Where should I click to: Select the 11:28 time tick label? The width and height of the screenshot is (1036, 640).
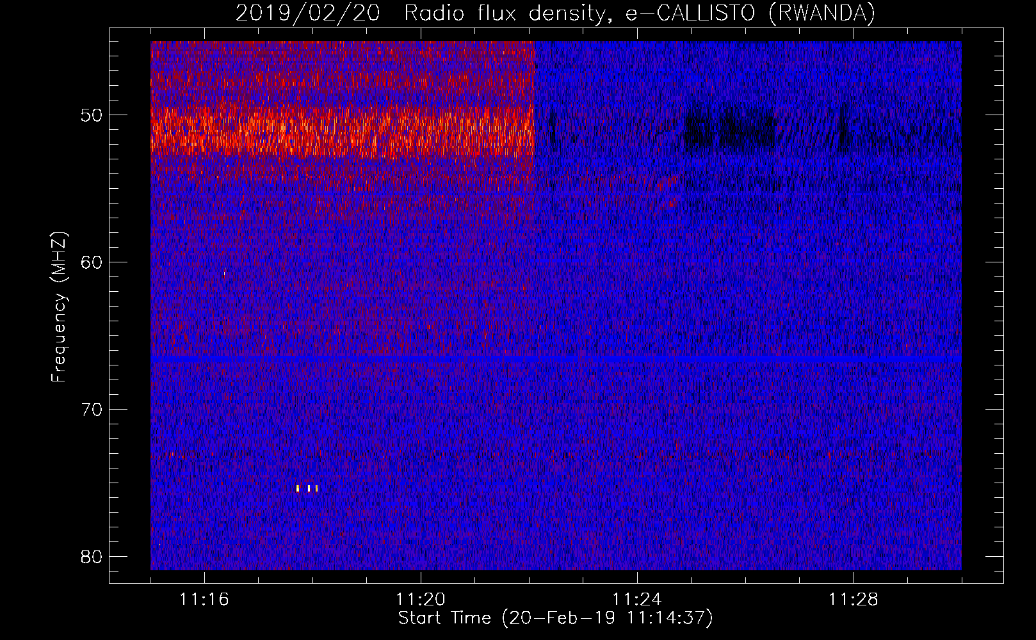point(854,600)
